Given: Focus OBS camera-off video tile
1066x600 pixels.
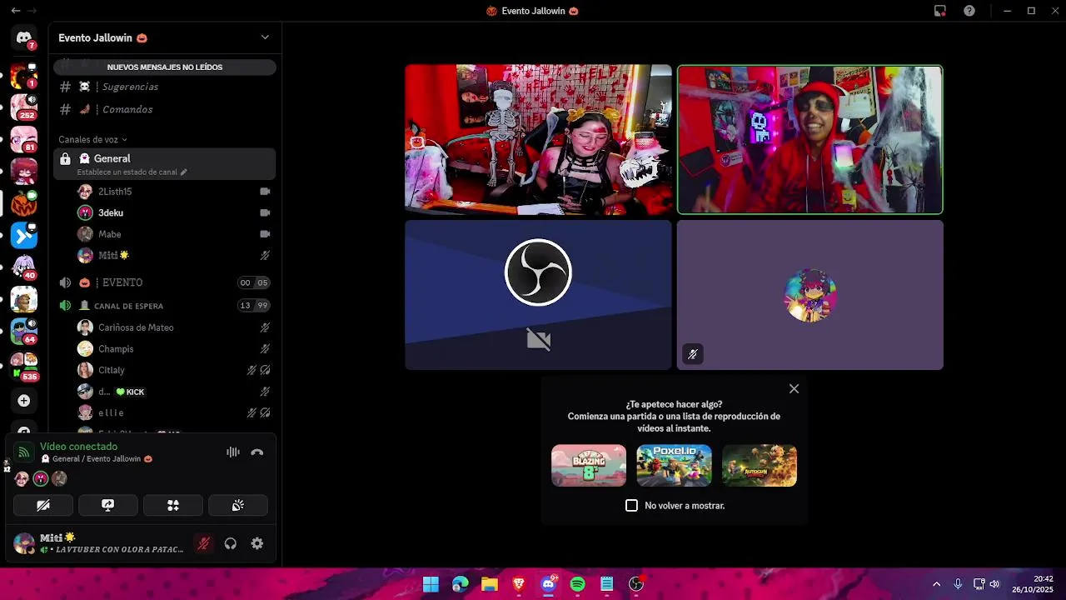Looking at the screenshot, I should [x=538, y=295].
